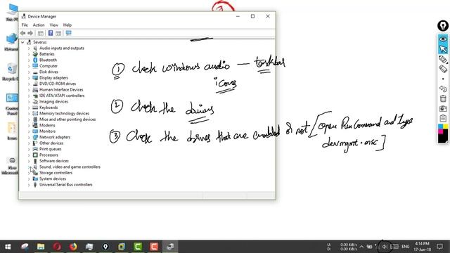The image size is (450, 253).
Task: Open the Action Center notification icon
Action: 439,247
